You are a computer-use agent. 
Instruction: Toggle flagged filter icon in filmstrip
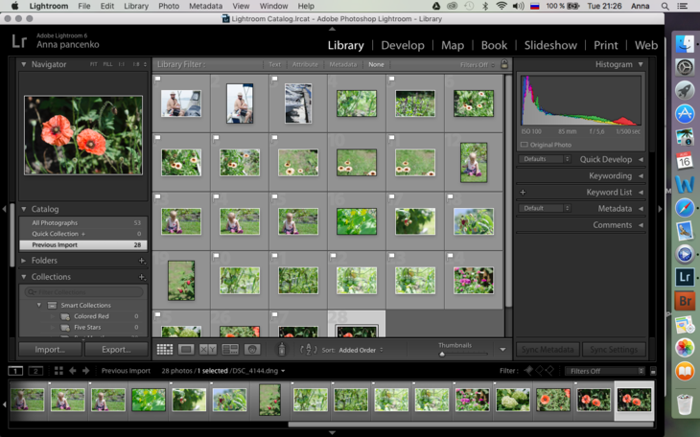(x=529, y=371)
